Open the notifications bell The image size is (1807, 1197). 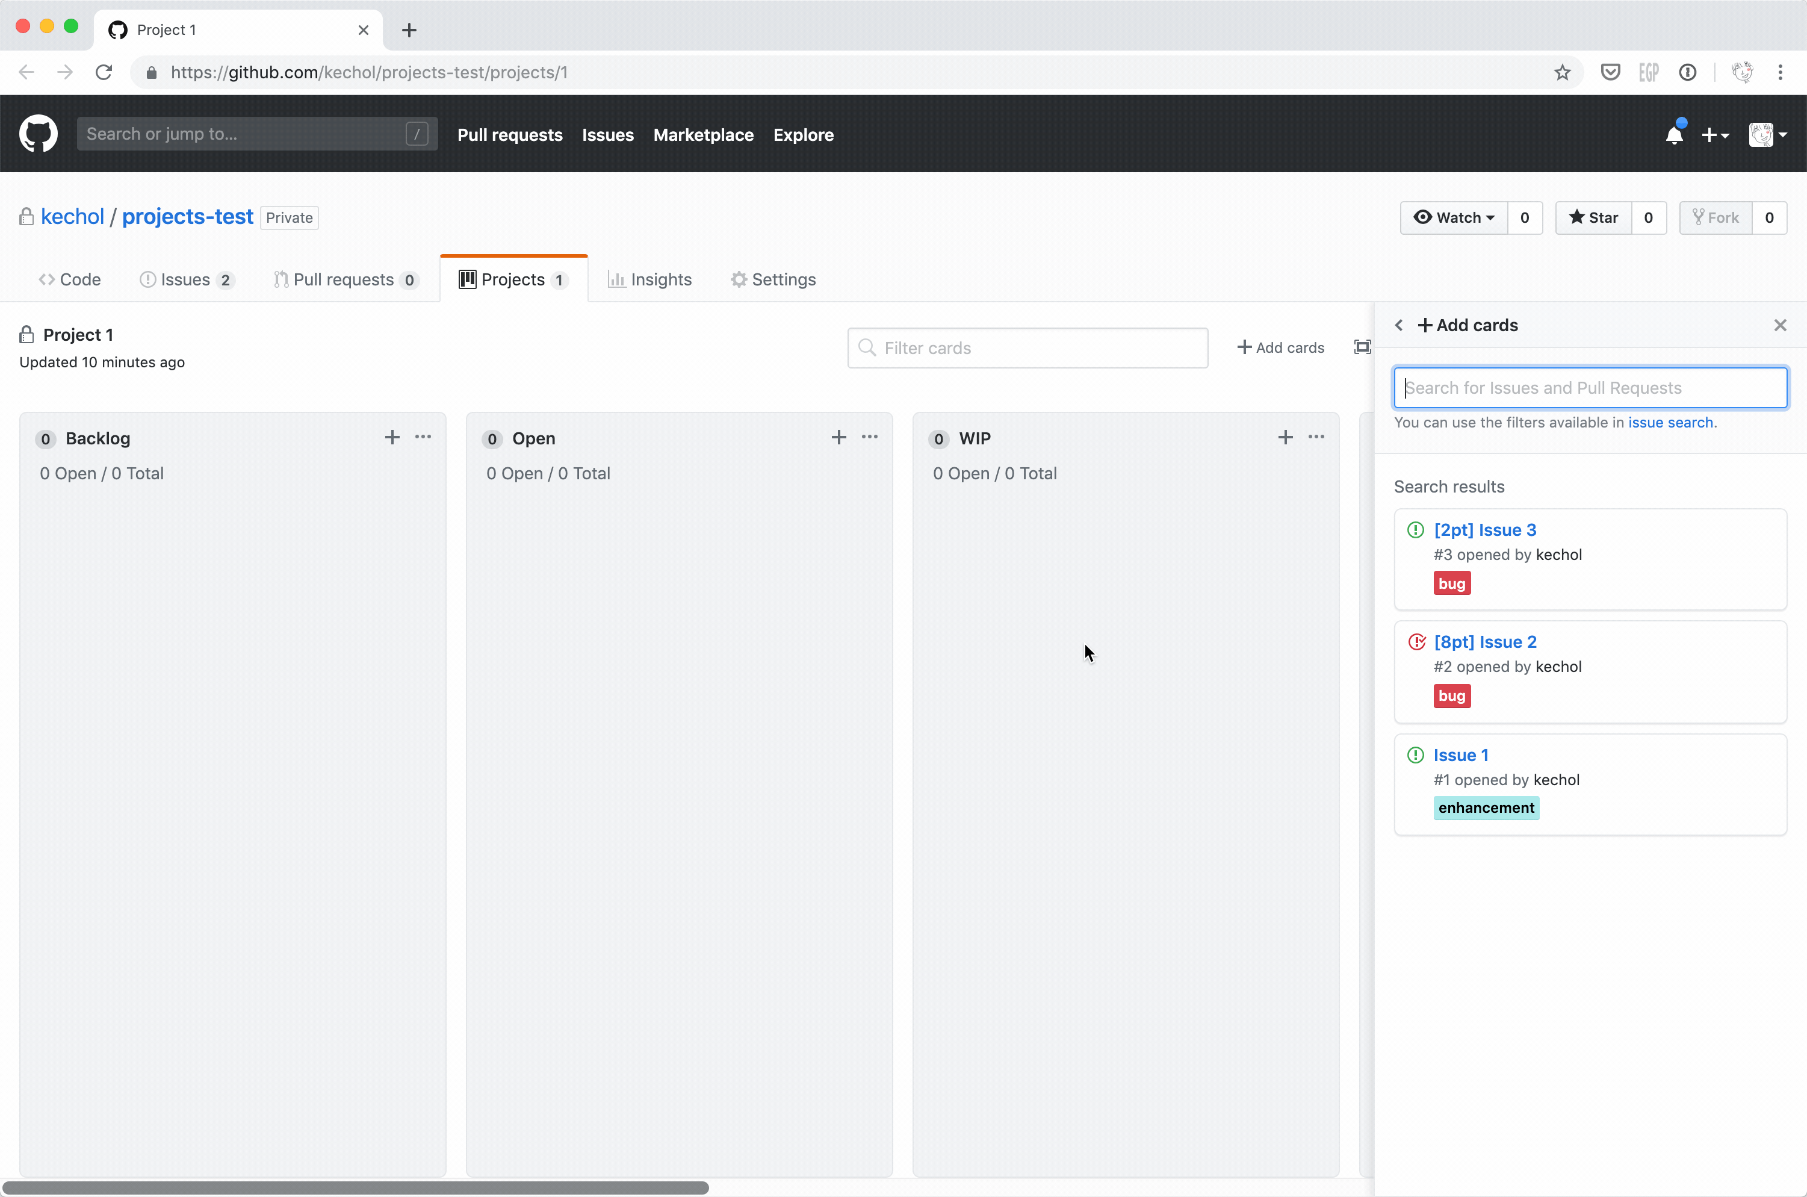[1673, 135]
